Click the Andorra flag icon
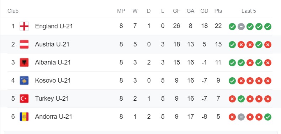 pyautogui.click(x=24, y=117)
